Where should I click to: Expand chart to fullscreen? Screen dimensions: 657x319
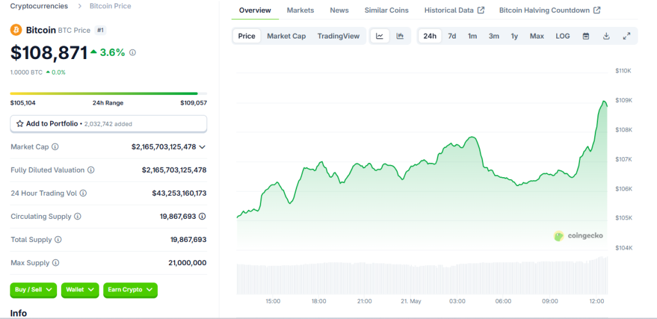pyautogui.click(x=627, y=36)
